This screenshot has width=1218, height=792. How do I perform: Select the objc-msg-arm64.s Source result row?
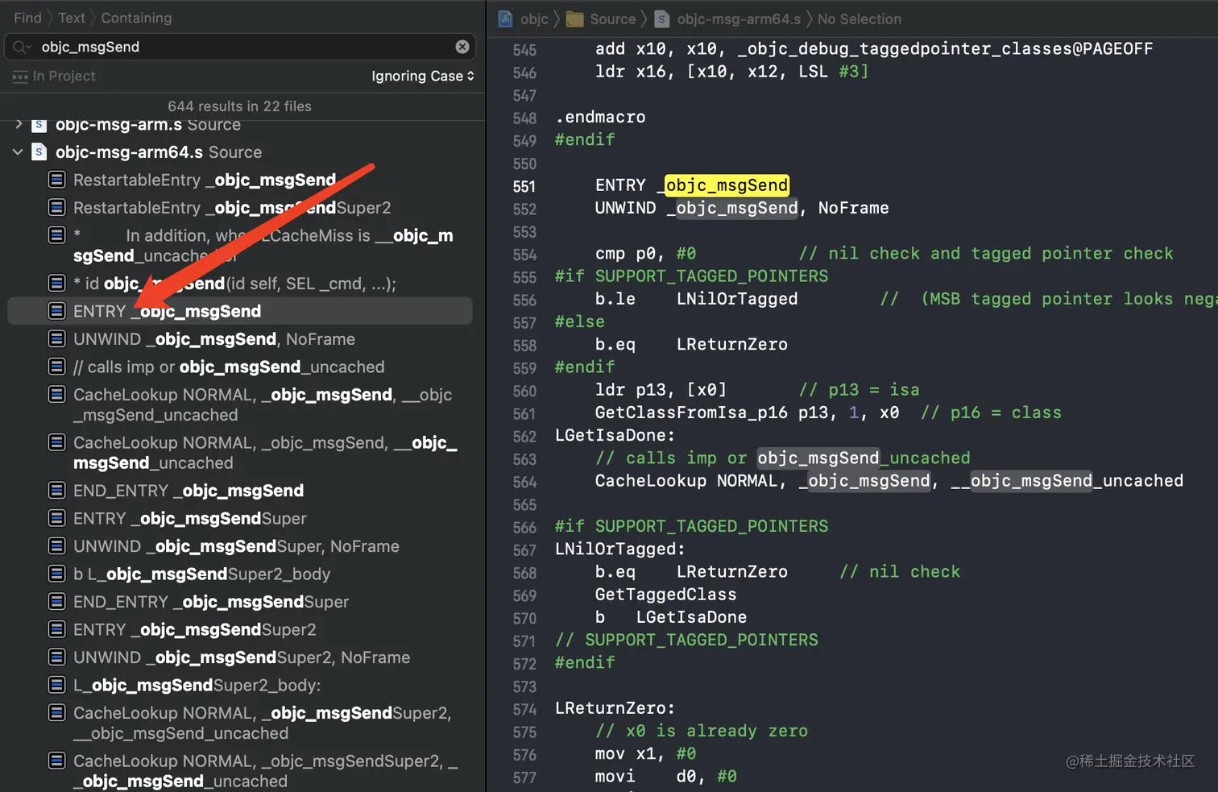point(240,152)
